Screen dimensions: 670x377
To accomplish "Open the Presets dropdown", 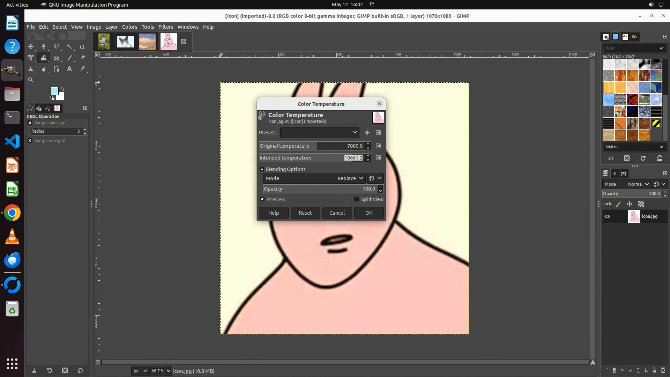I will coord(320,133).
